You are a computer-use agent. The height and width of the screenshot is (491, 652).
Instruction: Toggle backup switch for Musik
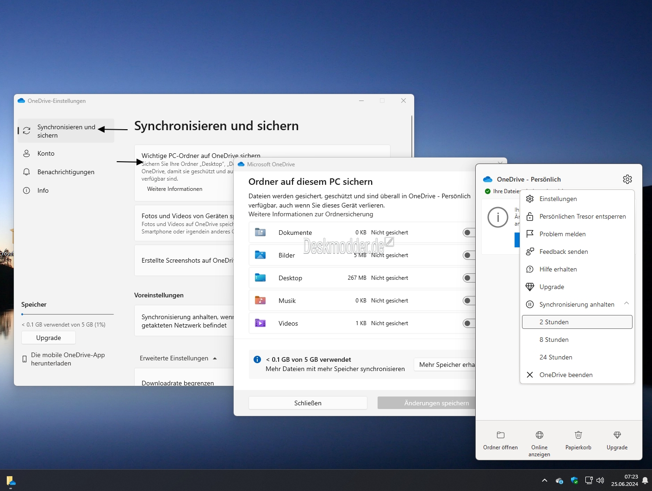tap(469, 301)
